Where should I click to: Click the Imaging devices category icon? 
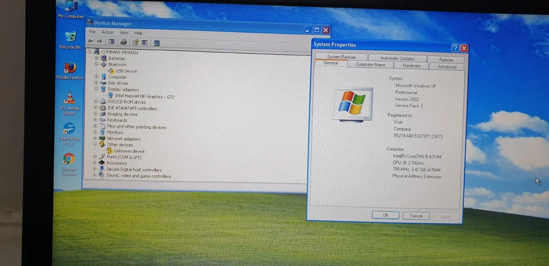(102, 114)
